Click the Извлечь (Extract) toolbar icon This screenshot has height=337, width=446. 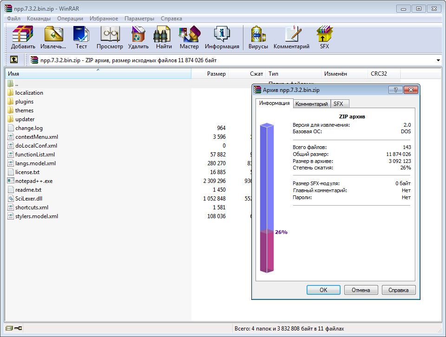[53, 38]
